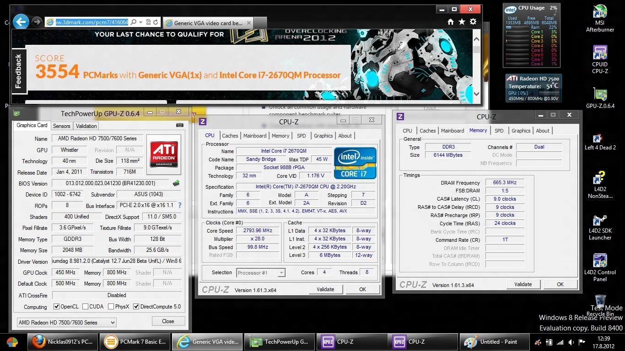Click the Windows Start orb on taskbar
Image resolution: width=625 pixels, height=351 pixels.
click(x=12, y=342)
